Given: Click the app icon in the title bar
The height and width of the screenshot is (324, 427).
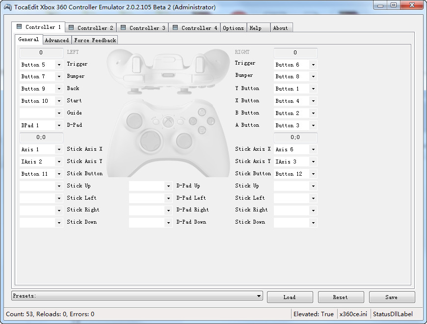Looking at the screenshot, I should coord(8,7).
